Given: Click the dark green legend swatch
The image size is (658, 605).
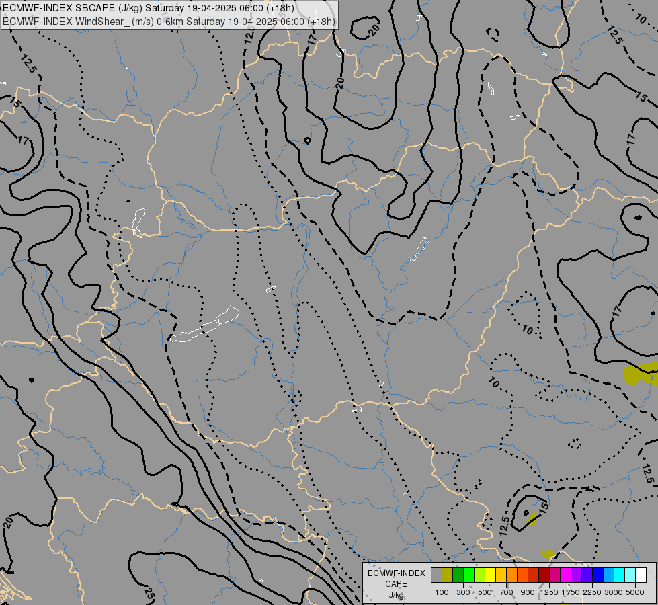Looking at the screenshot, I should coord(458,575).
